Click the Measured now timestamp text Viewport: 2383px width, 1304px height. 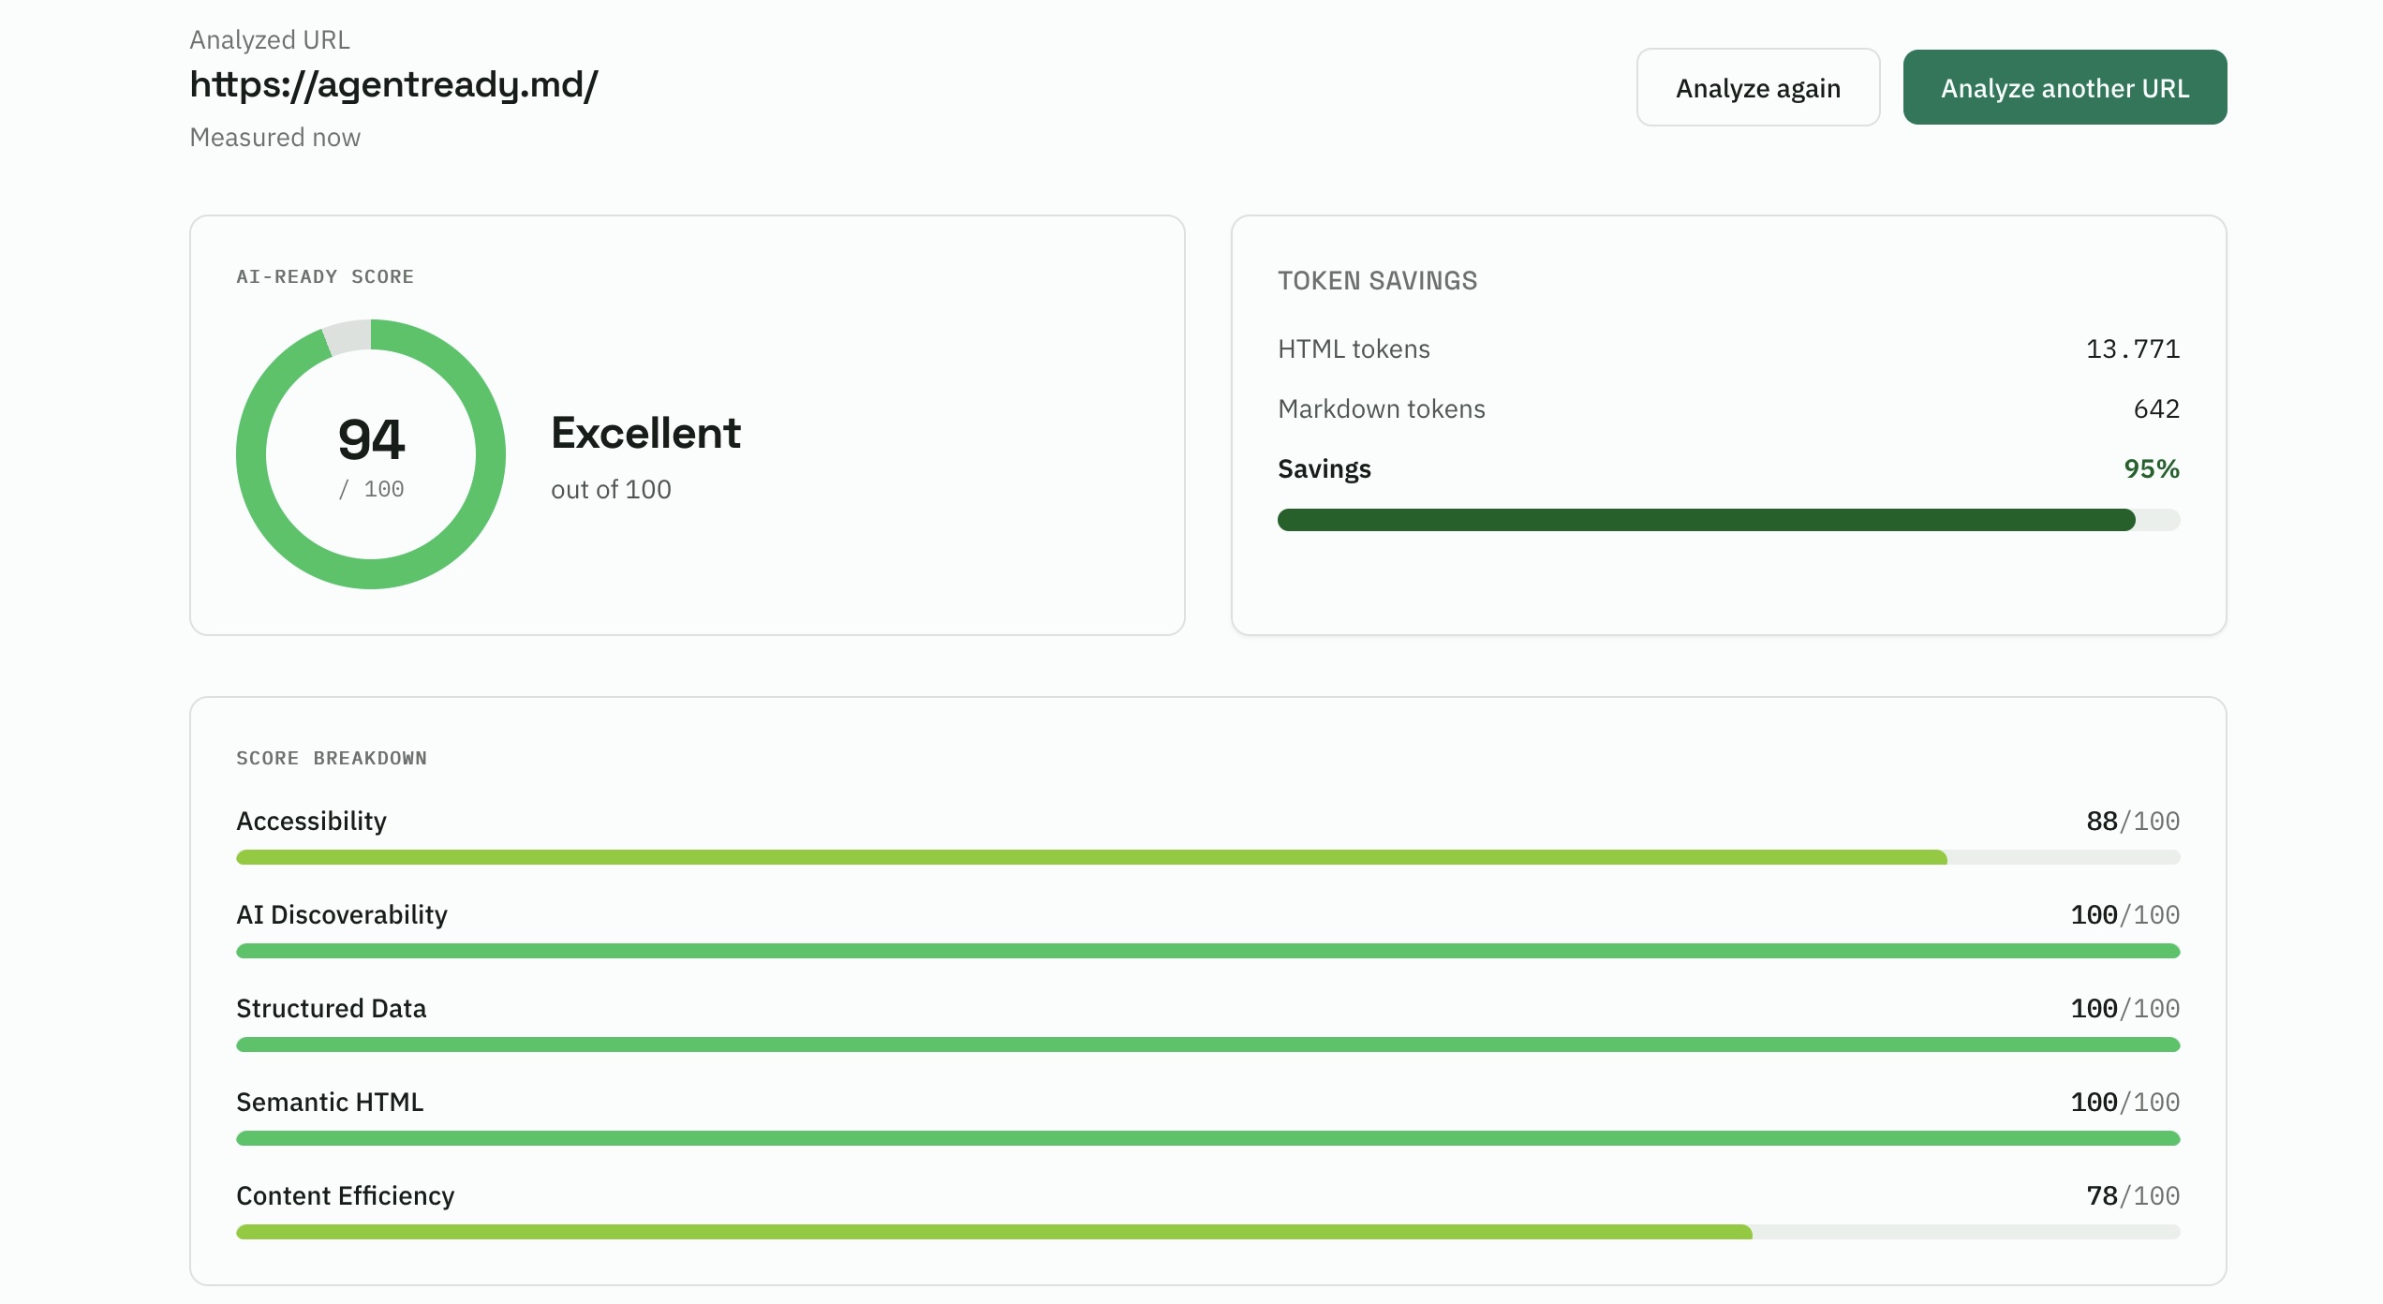274,137
